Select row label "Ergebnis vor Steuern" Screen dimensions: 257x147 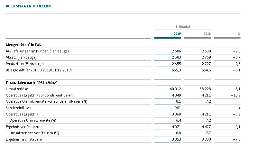point(23,127)
